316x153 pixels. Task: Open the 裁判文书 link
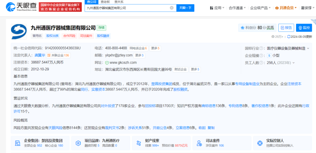(x=112, y=128)
